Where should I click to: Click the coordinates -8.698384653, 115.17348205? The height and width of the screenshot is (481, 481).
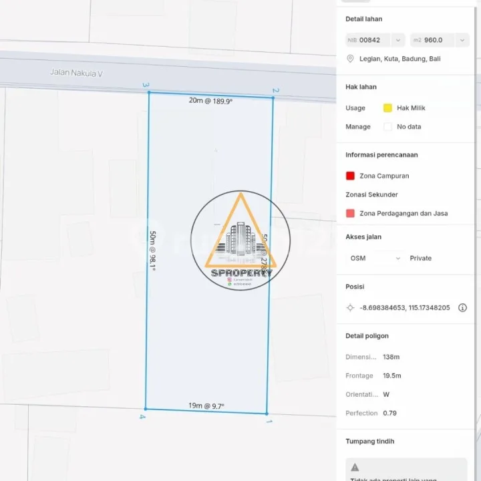[405, 308]
